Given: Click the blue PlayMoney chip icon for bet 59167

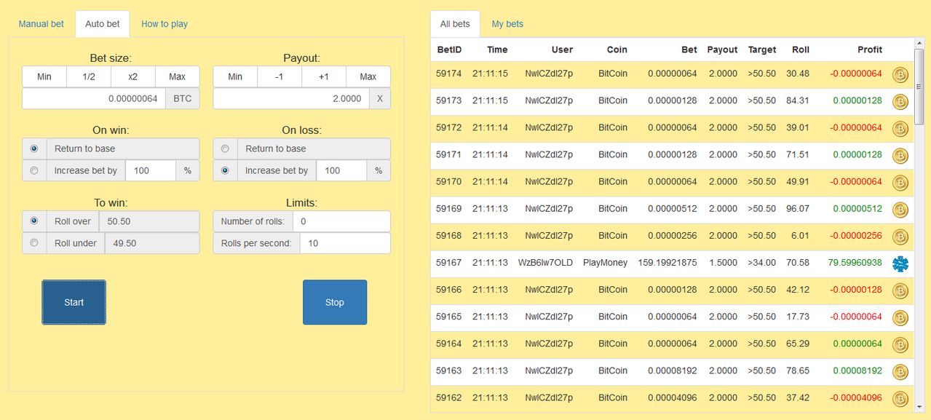Looking at the screenshot, I should pos(900,264).
